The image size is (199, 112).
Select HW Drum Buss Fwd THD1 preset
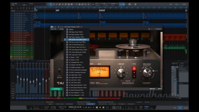point(77,42)
